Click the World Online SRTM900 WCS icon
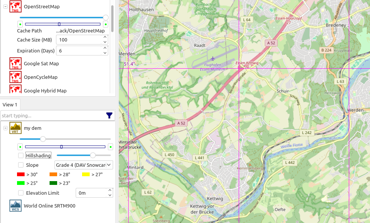370x223 pixels. (15, 206)
